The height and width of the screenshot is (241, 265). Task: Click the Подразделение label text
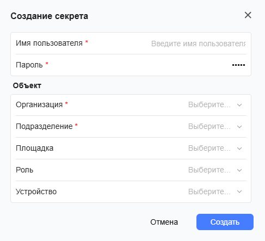[x=44, y=126]
